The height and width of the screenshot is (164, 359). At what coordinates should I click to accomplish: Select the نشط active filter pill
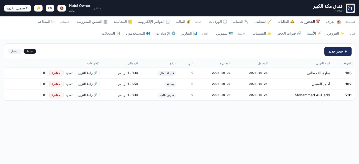coord(30,51)
